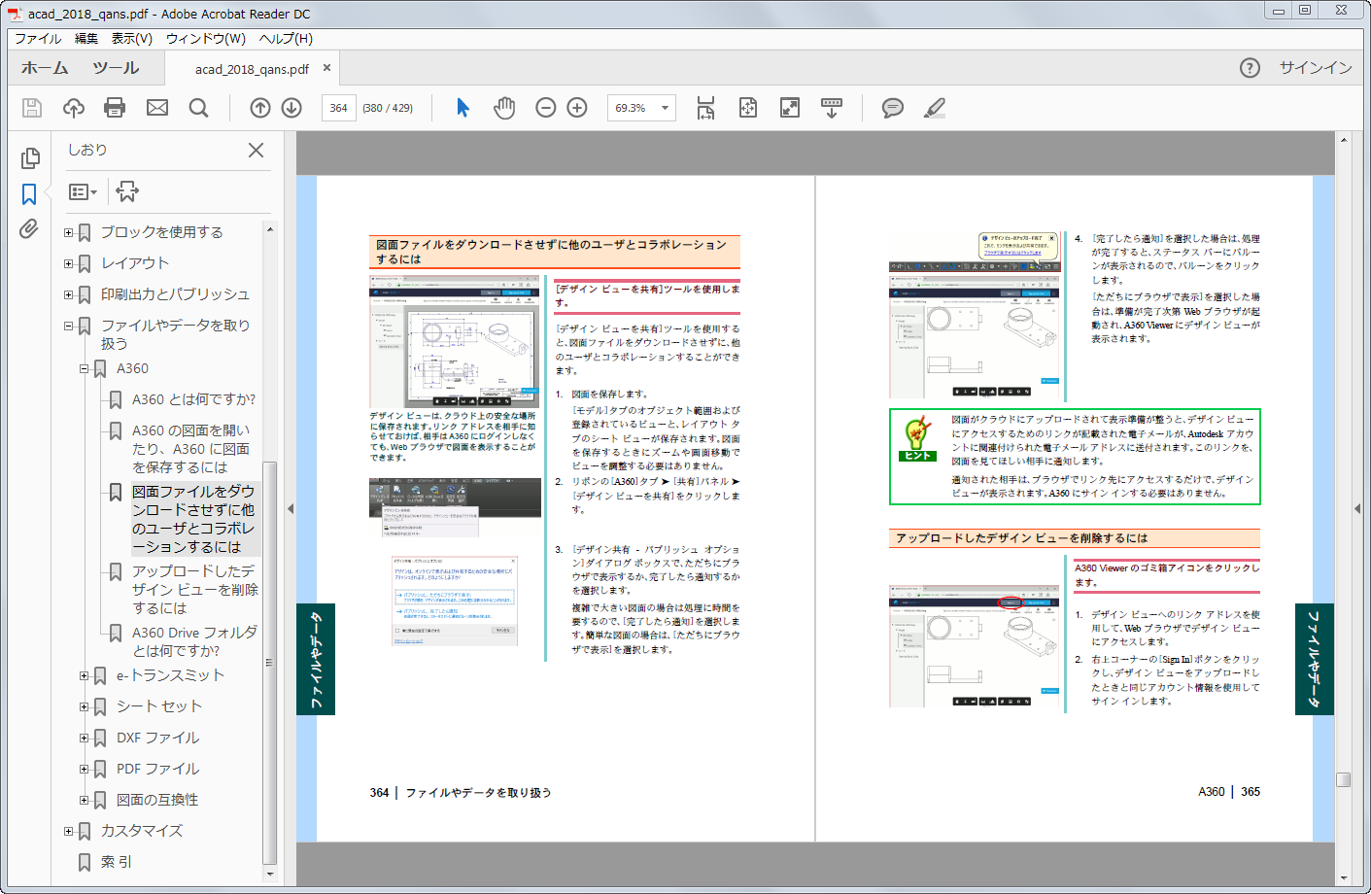Go to previous page arrow
This screenshot has height=894, width=1371.
coord(260,108)
